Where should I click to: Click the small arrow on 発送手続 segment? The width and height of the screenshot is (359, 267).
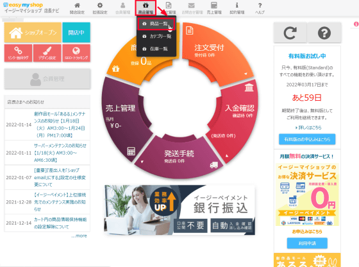coord(142,162)
